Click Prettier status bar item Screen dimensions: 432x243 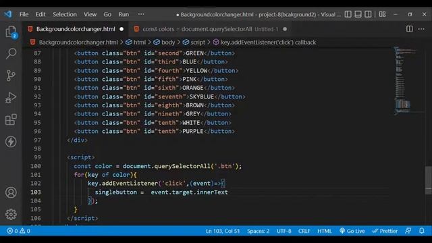(x=385, y=231)
